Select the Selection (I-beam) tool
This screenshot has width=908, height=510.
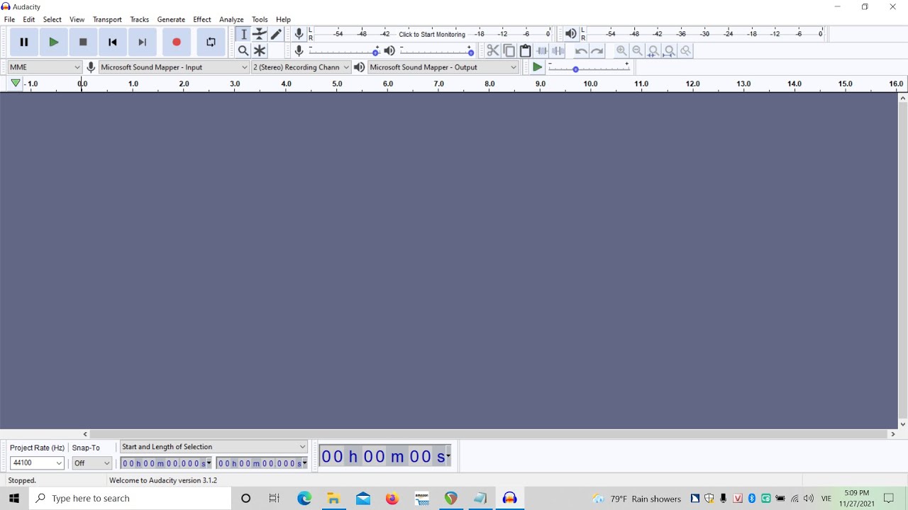243,34
